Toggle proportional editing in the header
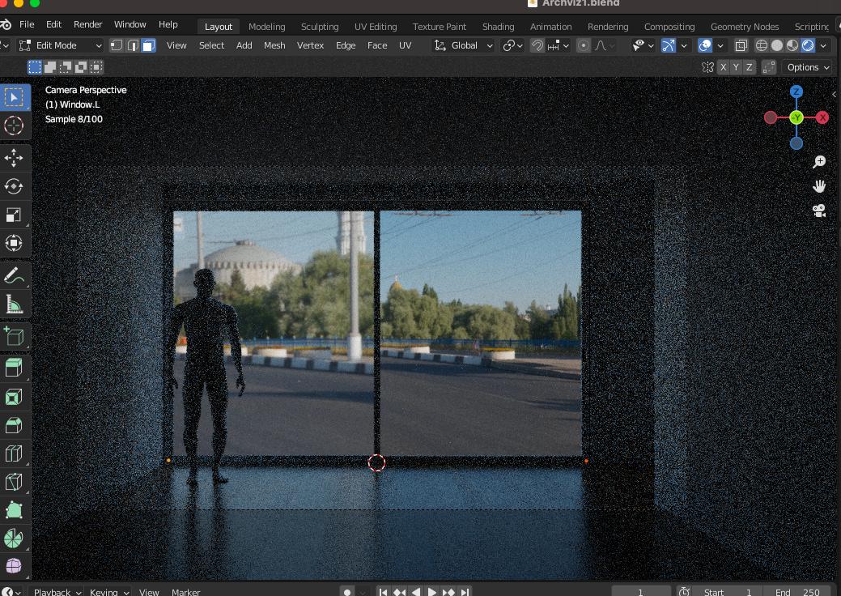Image resolution: width=841 pixels, height=596 pixels. 583,45
